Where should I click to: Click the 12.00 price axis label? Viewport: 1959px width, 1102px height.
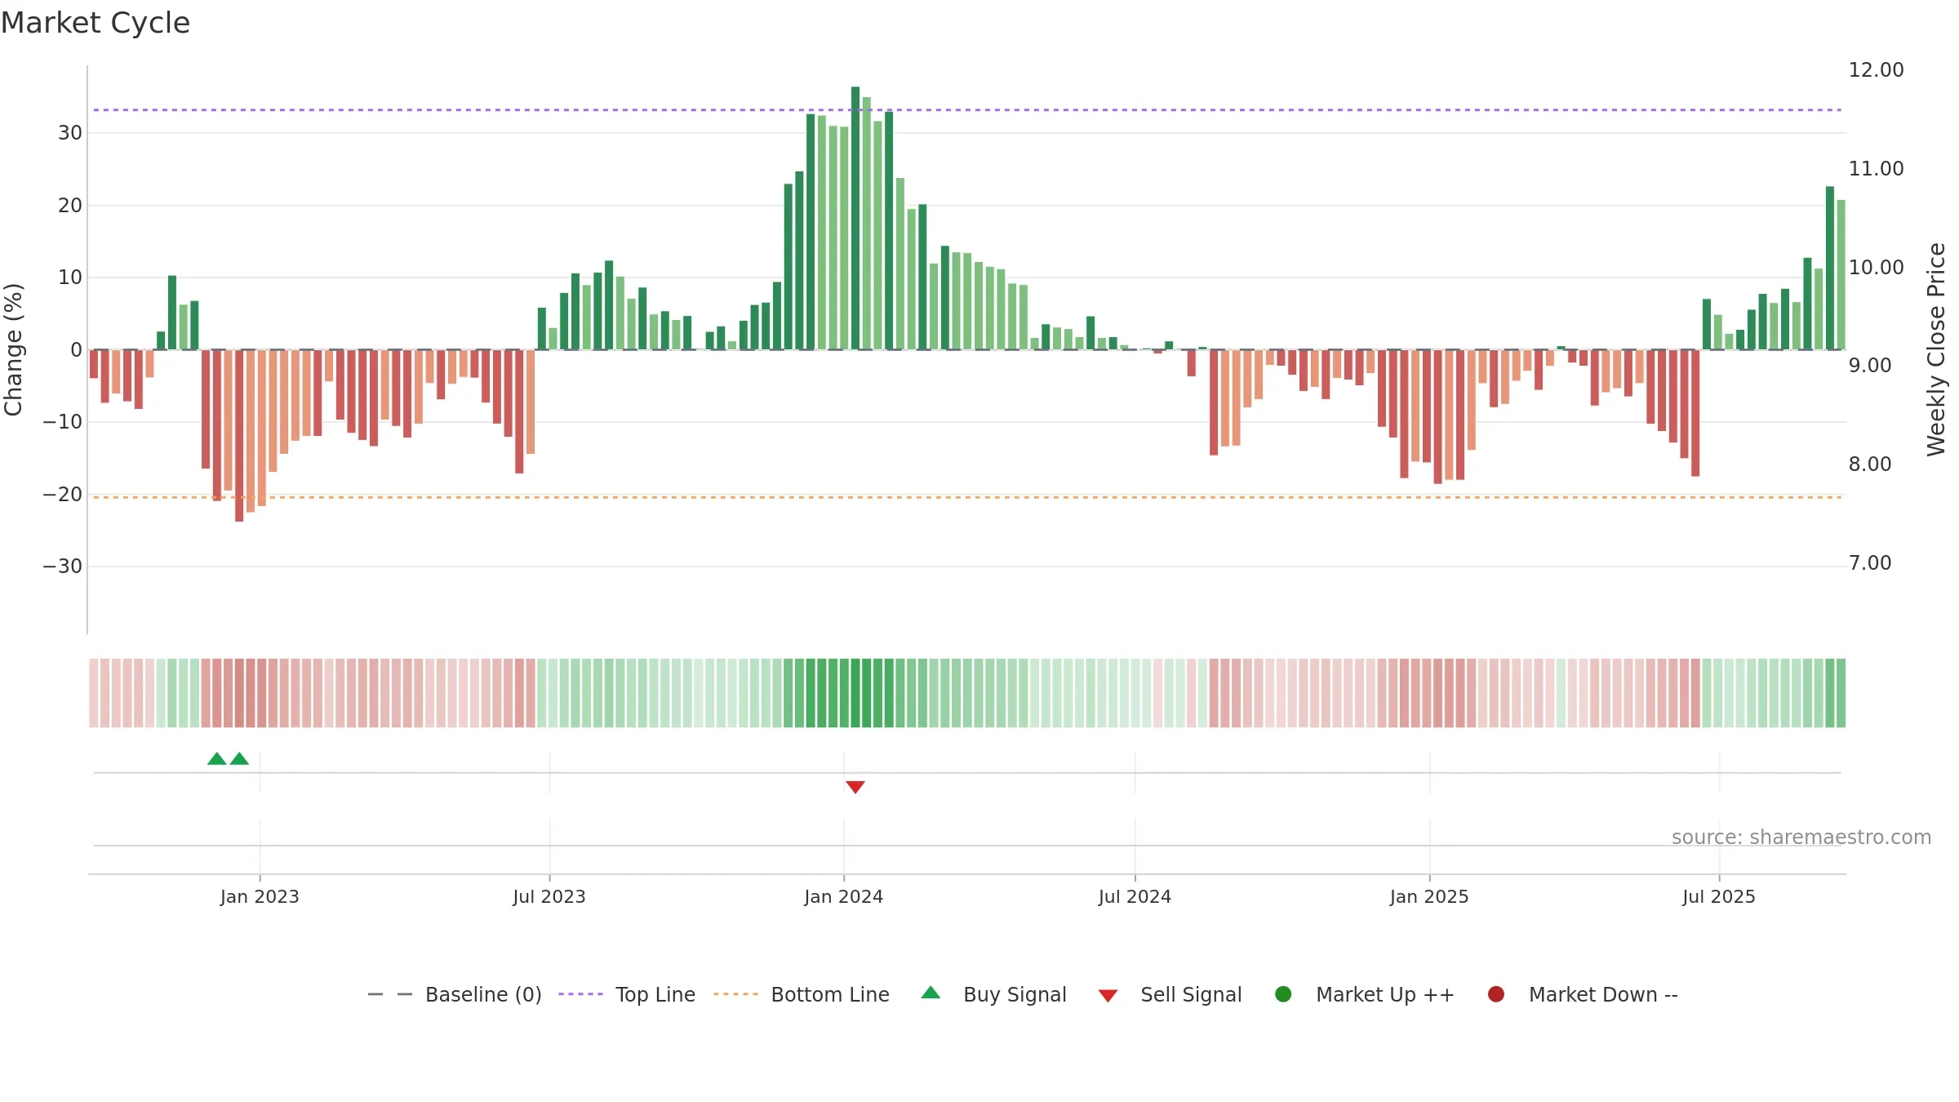pyautogui.click(x=1876, y=69)
